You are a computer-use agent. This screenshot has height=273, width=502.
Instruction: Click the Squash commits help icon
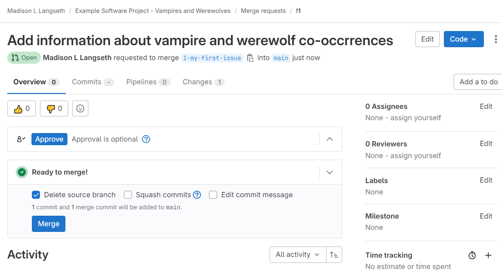tap(197, 195)
